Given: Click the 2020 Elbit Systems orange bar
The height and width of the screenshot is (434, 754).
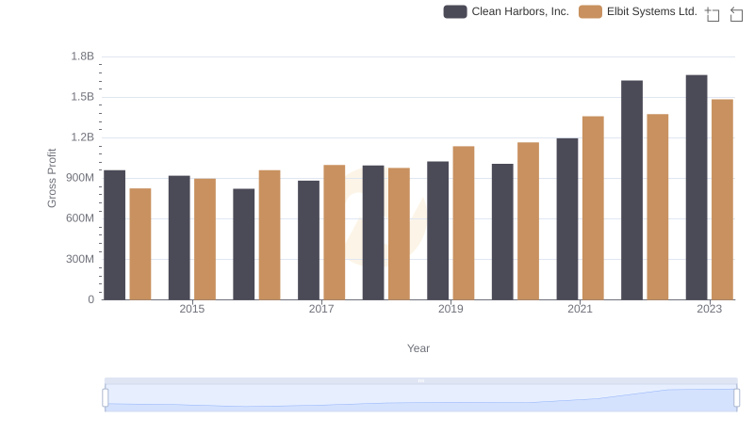Looking at the screenshot, I should click(529, 221).
